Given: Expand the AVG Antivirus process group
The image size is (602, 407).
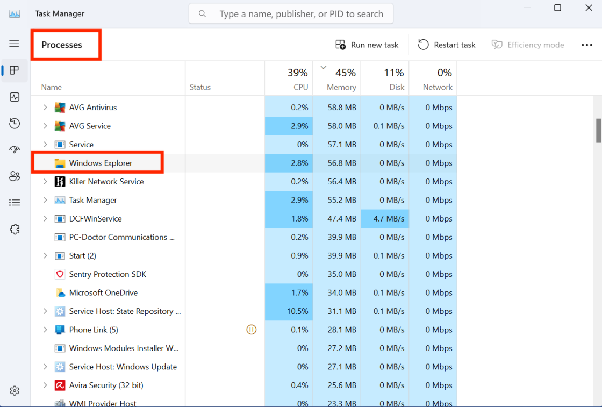Looking at the screenshot, I should coord(45,107).
